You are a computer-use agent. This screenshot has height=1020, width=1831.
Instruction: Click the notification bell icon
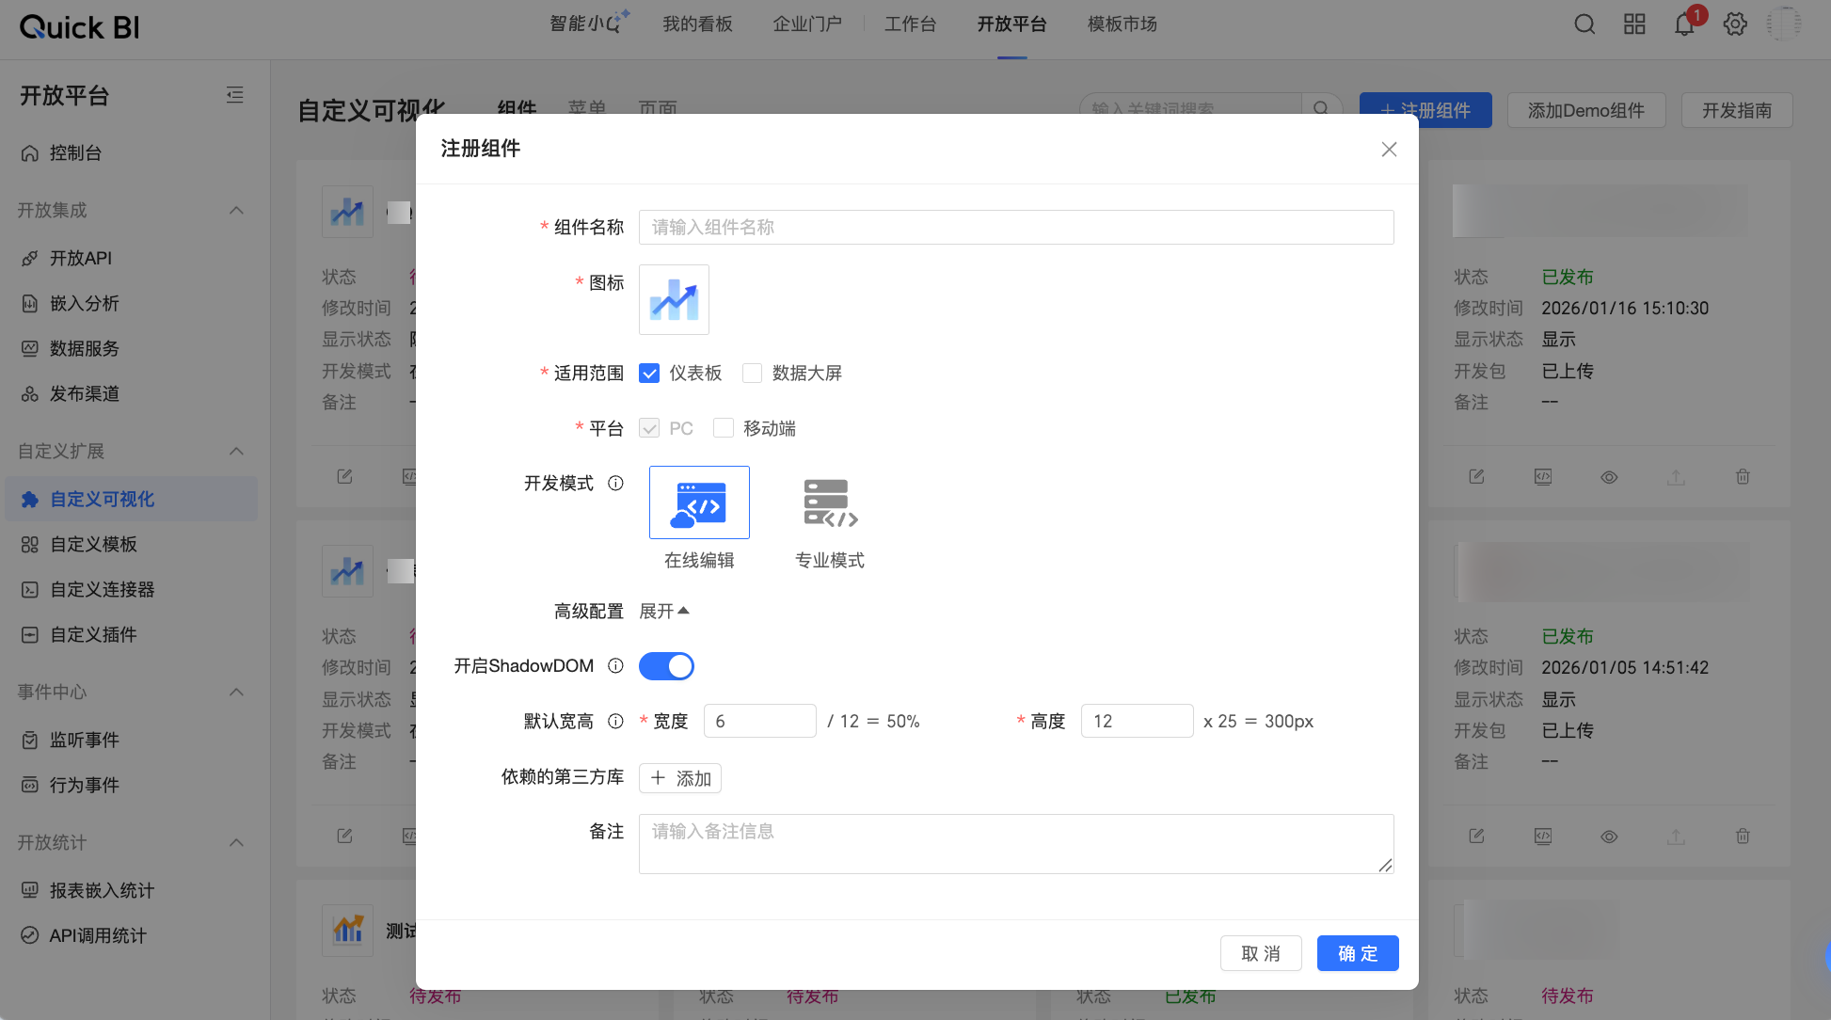point(1684,24)
